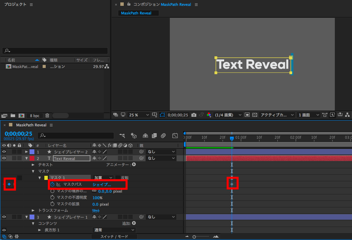
Task: Hide the Text Reveal layer eye
Action: [x=4, y=158]
